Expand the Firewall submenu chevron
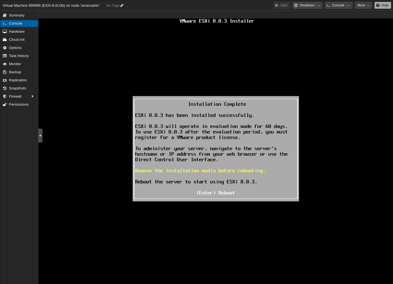The width and height of the screenshot is (393, 284). [32, 96]
